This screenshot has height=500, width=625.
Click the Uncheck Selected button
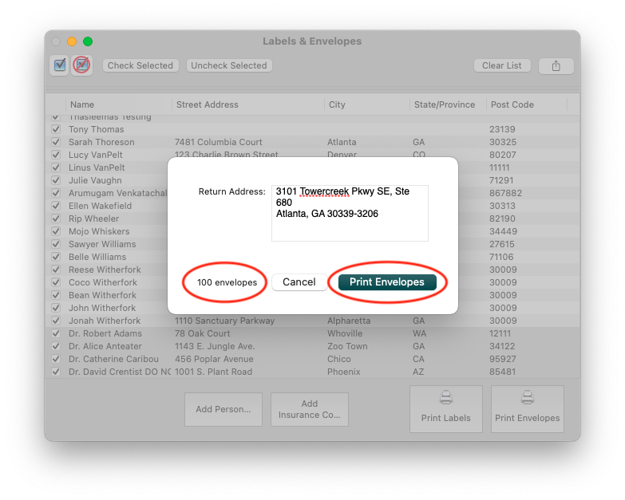click(x=229, y=65)
